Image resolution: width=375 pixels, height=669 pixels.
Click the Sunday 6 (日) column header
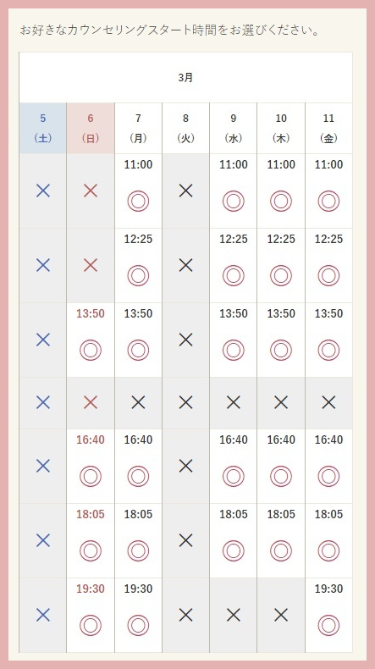[x=91, y=128]
